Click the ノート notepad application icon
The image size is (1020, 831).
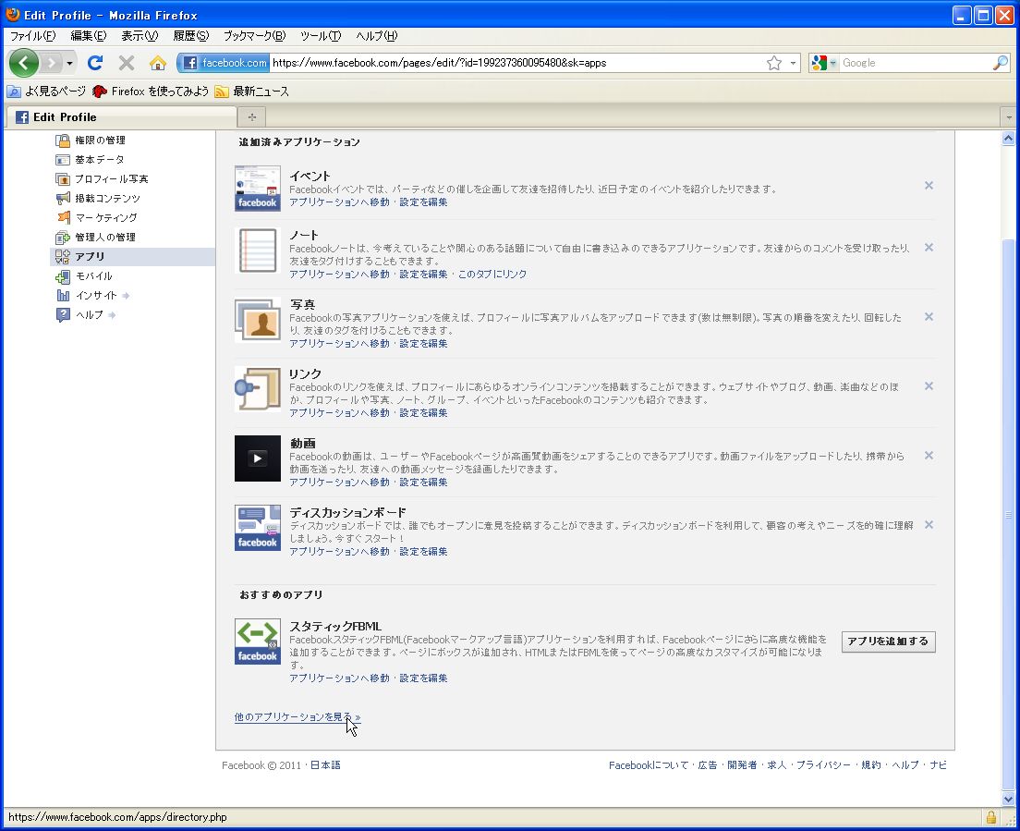[258, 250]
